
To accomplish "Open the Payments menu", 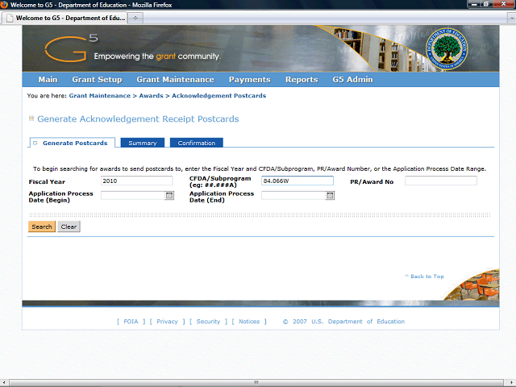I will click(x=249, y=80).
